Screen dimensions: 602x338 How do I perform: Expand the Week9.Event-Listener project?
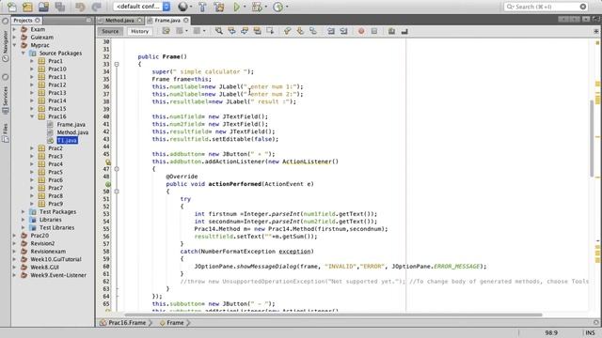coord(15,275)
